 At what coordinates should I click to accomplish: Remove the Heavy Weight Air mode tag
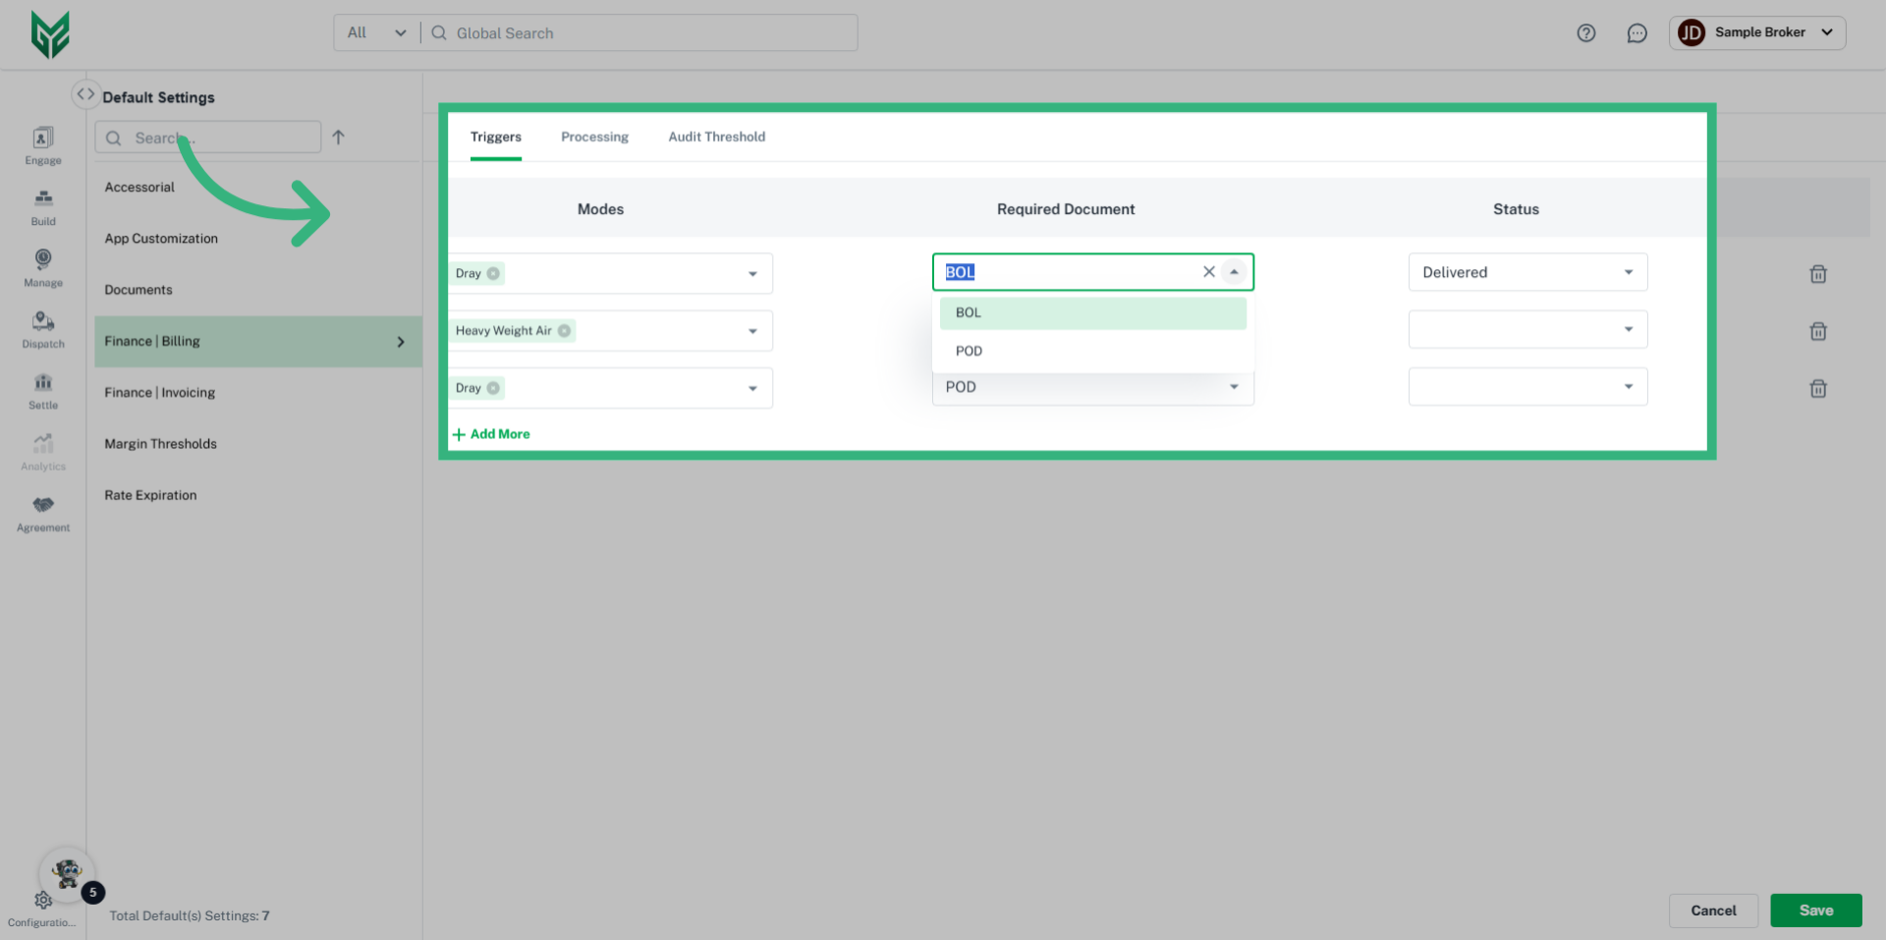[x=564, y=331]
